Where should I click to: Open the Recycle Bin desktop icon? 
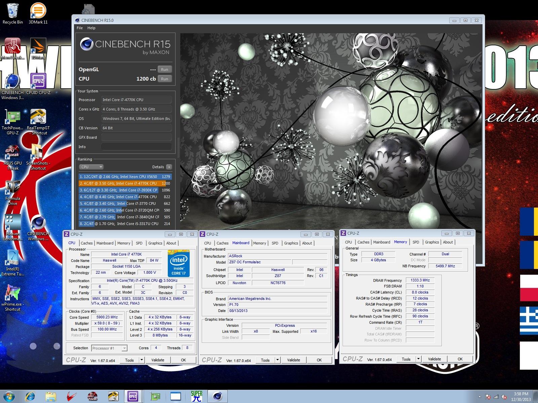pyautogui.click(x=13, y=13)
